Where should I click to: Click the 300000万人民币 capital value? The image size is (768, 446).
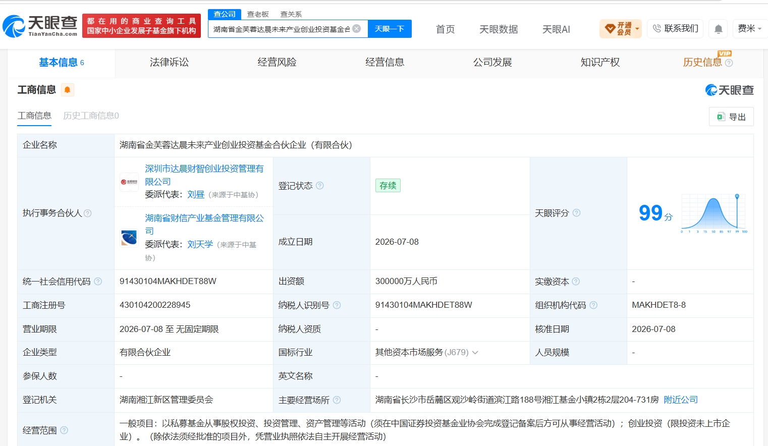tap(406, 282)
